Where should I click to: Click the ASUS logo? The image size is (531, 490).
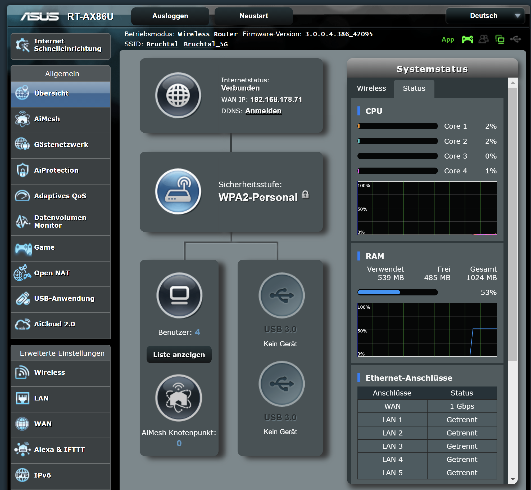(40, 16)
